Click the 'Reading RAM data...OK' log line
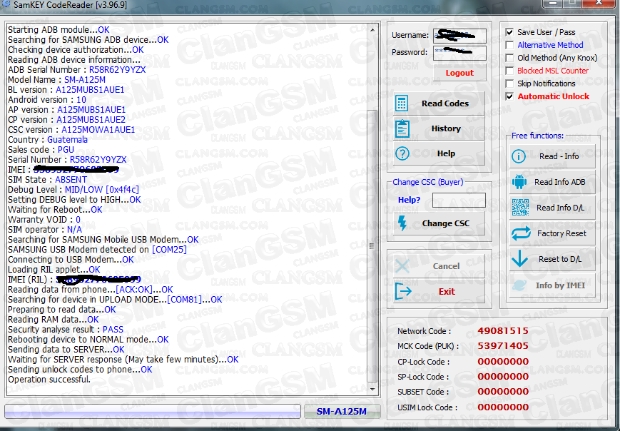This screenshot has width=620, height=431. (x=54, y=320)
